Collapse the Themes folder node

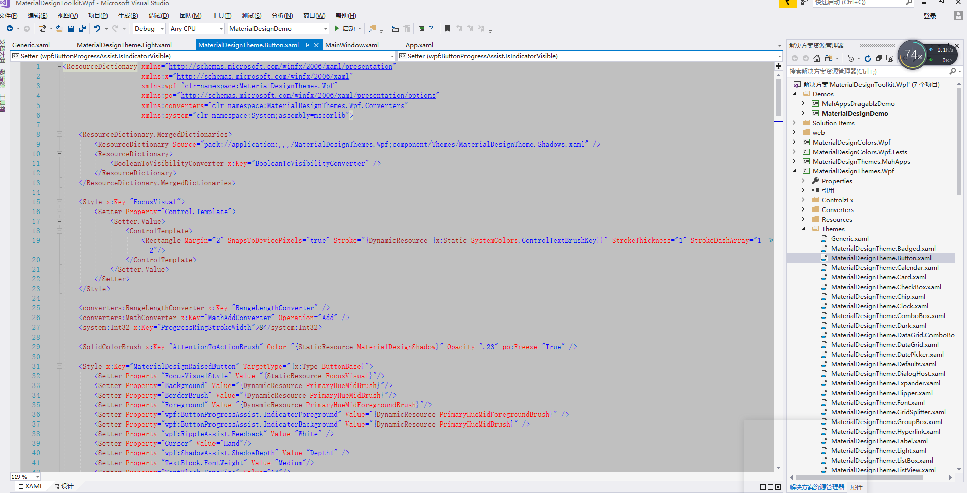pyautogui.click(x=803, y=229)
